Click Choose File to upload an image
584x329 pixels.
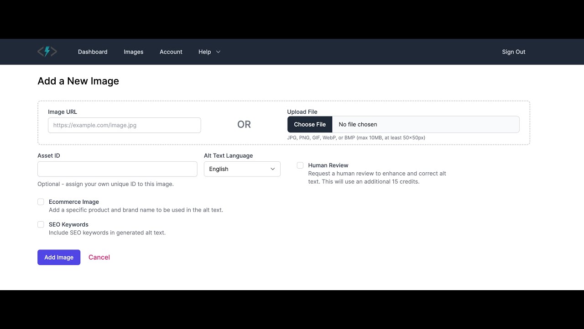[x=309, y=124]
